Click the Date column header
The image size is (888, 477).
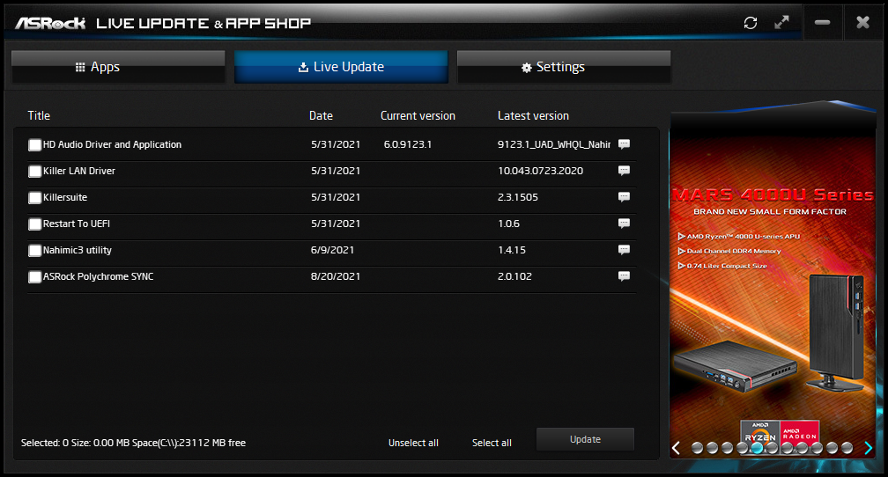pyautogui.click(x=321, y=115)
